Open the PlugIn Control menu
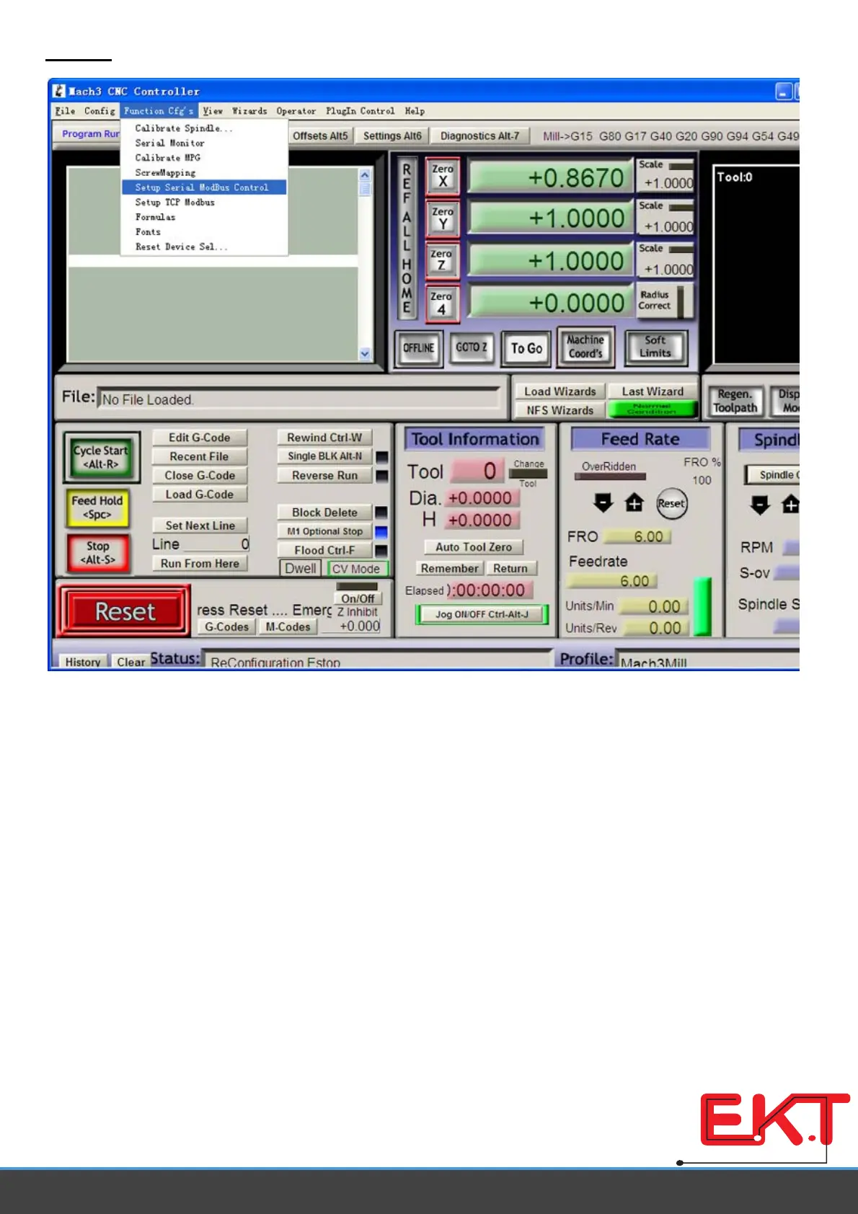The width and height of the screenshot is (858, 1214). 360,111
